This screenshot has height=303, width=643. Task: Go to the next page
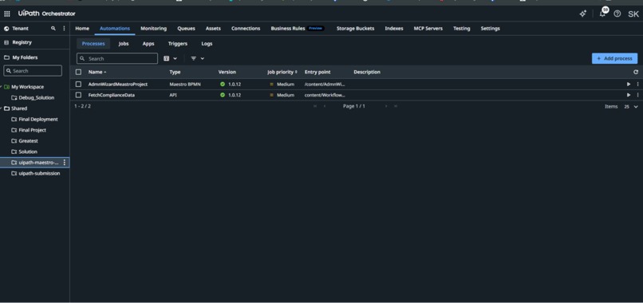[x=386, y=106]
